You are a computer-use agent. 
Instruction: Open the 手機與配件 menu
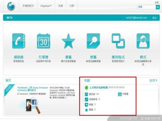[x=28, y=6]
